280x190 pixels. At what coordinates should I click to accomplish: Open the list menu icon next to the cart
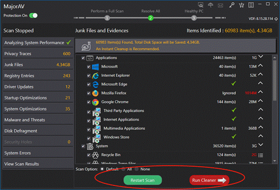[x=251, y=5]
